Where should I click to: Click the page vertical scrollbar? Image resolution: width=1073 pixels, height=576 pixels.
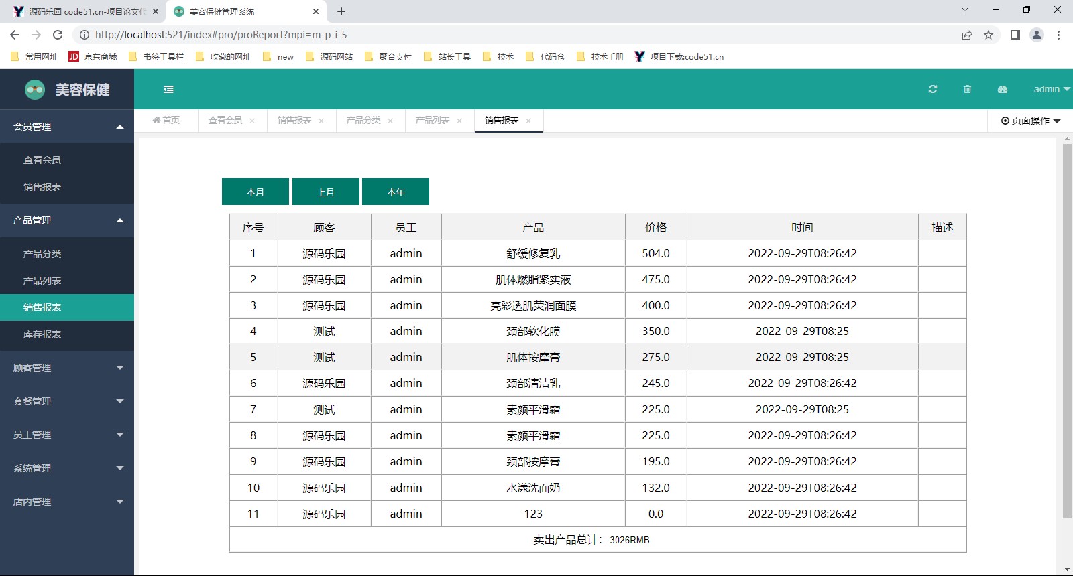coord(1067,331)
